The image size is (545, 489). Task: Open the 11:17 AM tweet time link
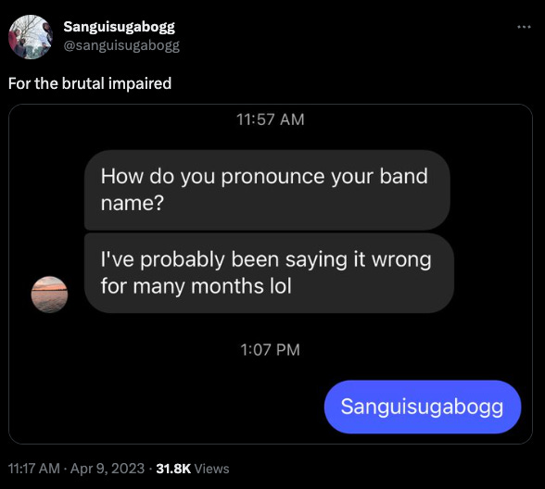coord(34,469)
